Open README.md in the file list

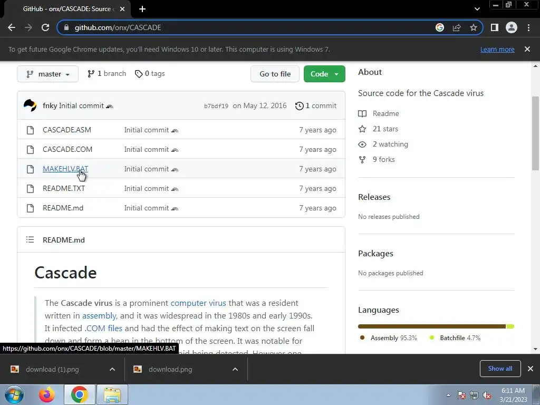click(63, 208)
